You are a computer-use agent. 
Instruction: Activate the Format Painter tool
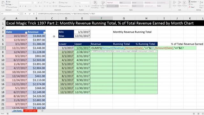coord(12,7)
